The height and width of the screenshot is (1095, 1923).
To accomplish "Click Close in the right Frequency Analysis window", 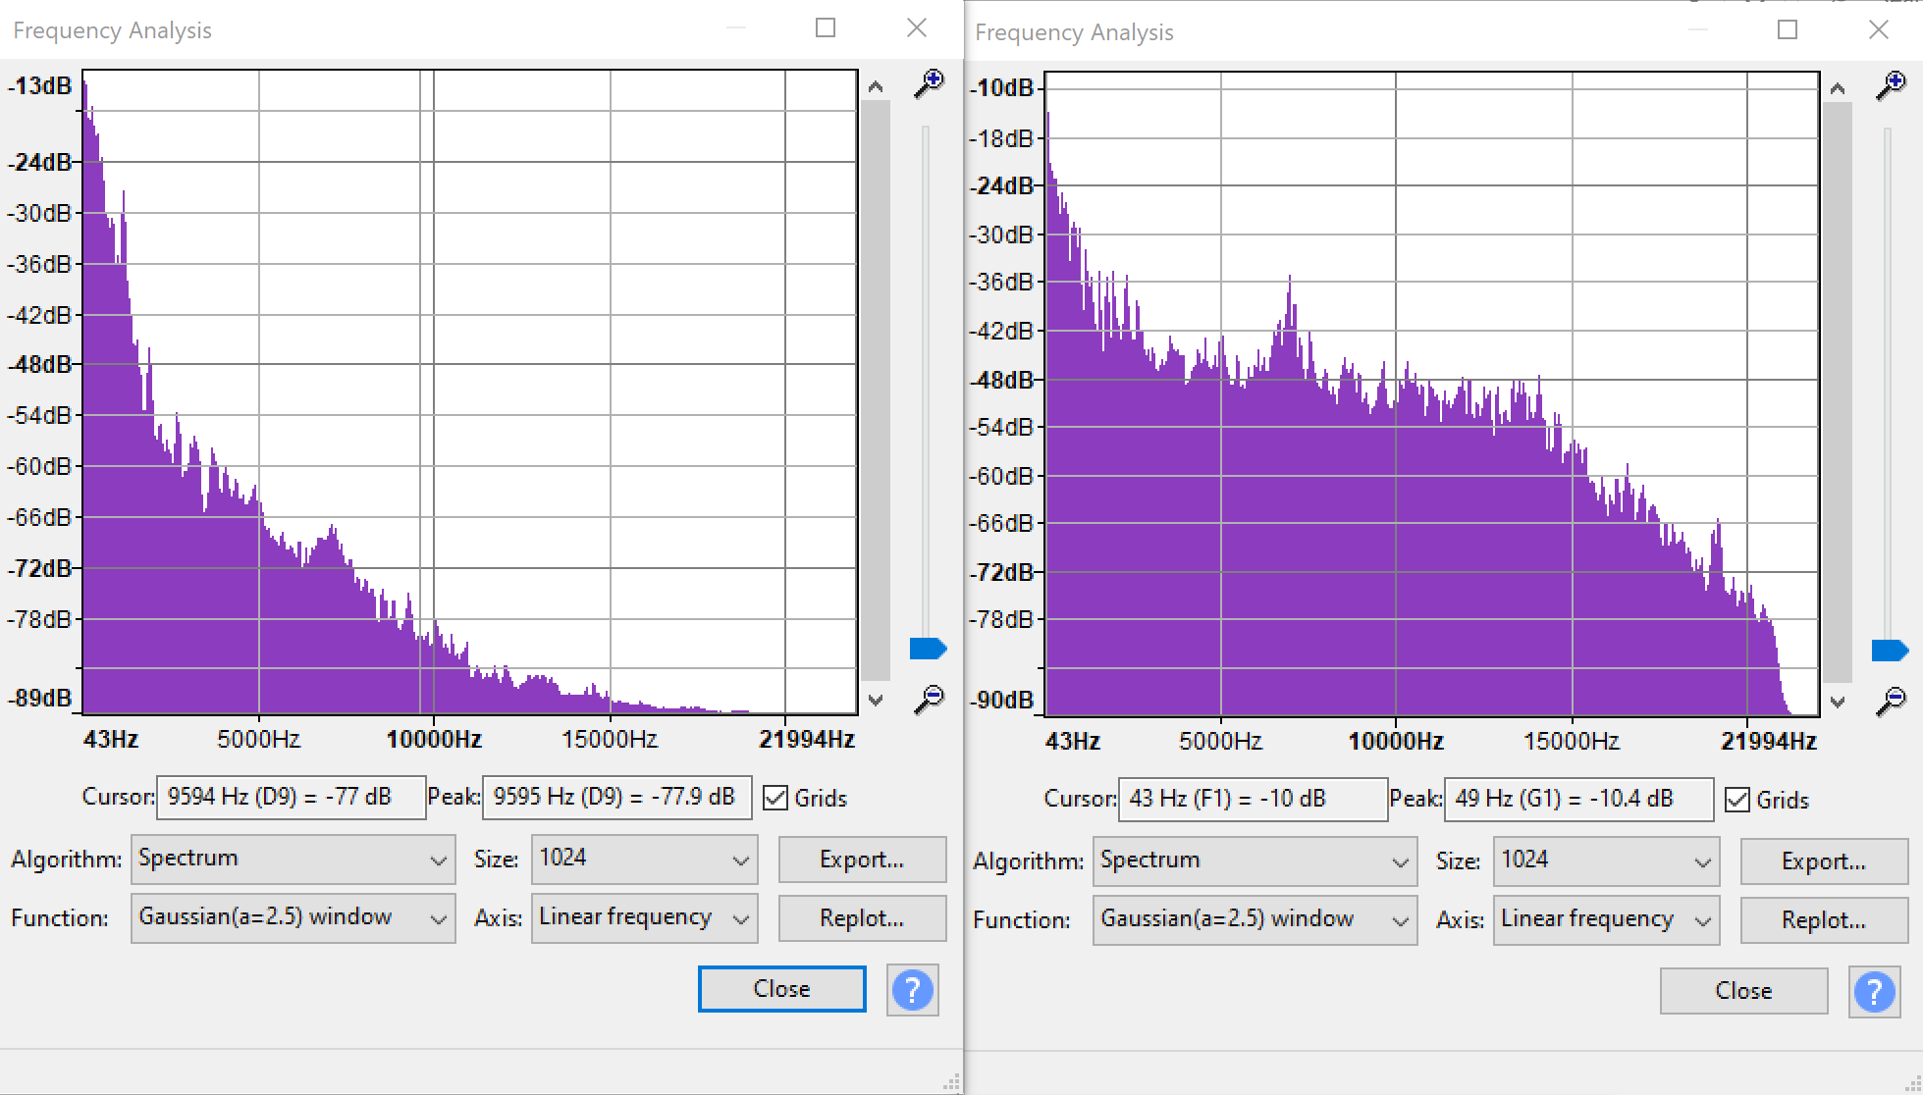I will click(1743, 990).
